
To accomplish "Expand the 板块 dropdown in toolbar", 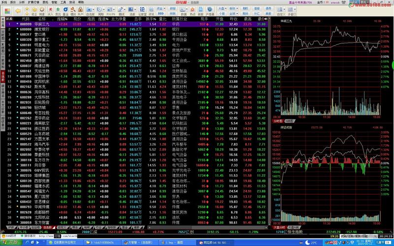I will [x=233, y=8].
